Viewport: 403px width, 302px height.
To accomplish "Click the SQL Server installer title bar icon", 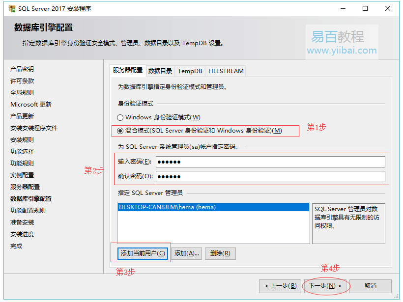I will [x=12, y=8].
